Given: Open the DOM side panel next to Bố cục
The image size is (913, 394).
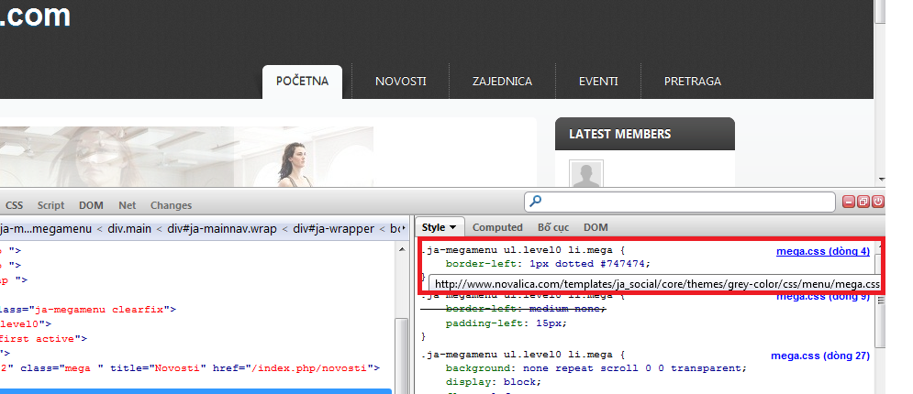Looking at the screenshot, I should click(596, 227).
